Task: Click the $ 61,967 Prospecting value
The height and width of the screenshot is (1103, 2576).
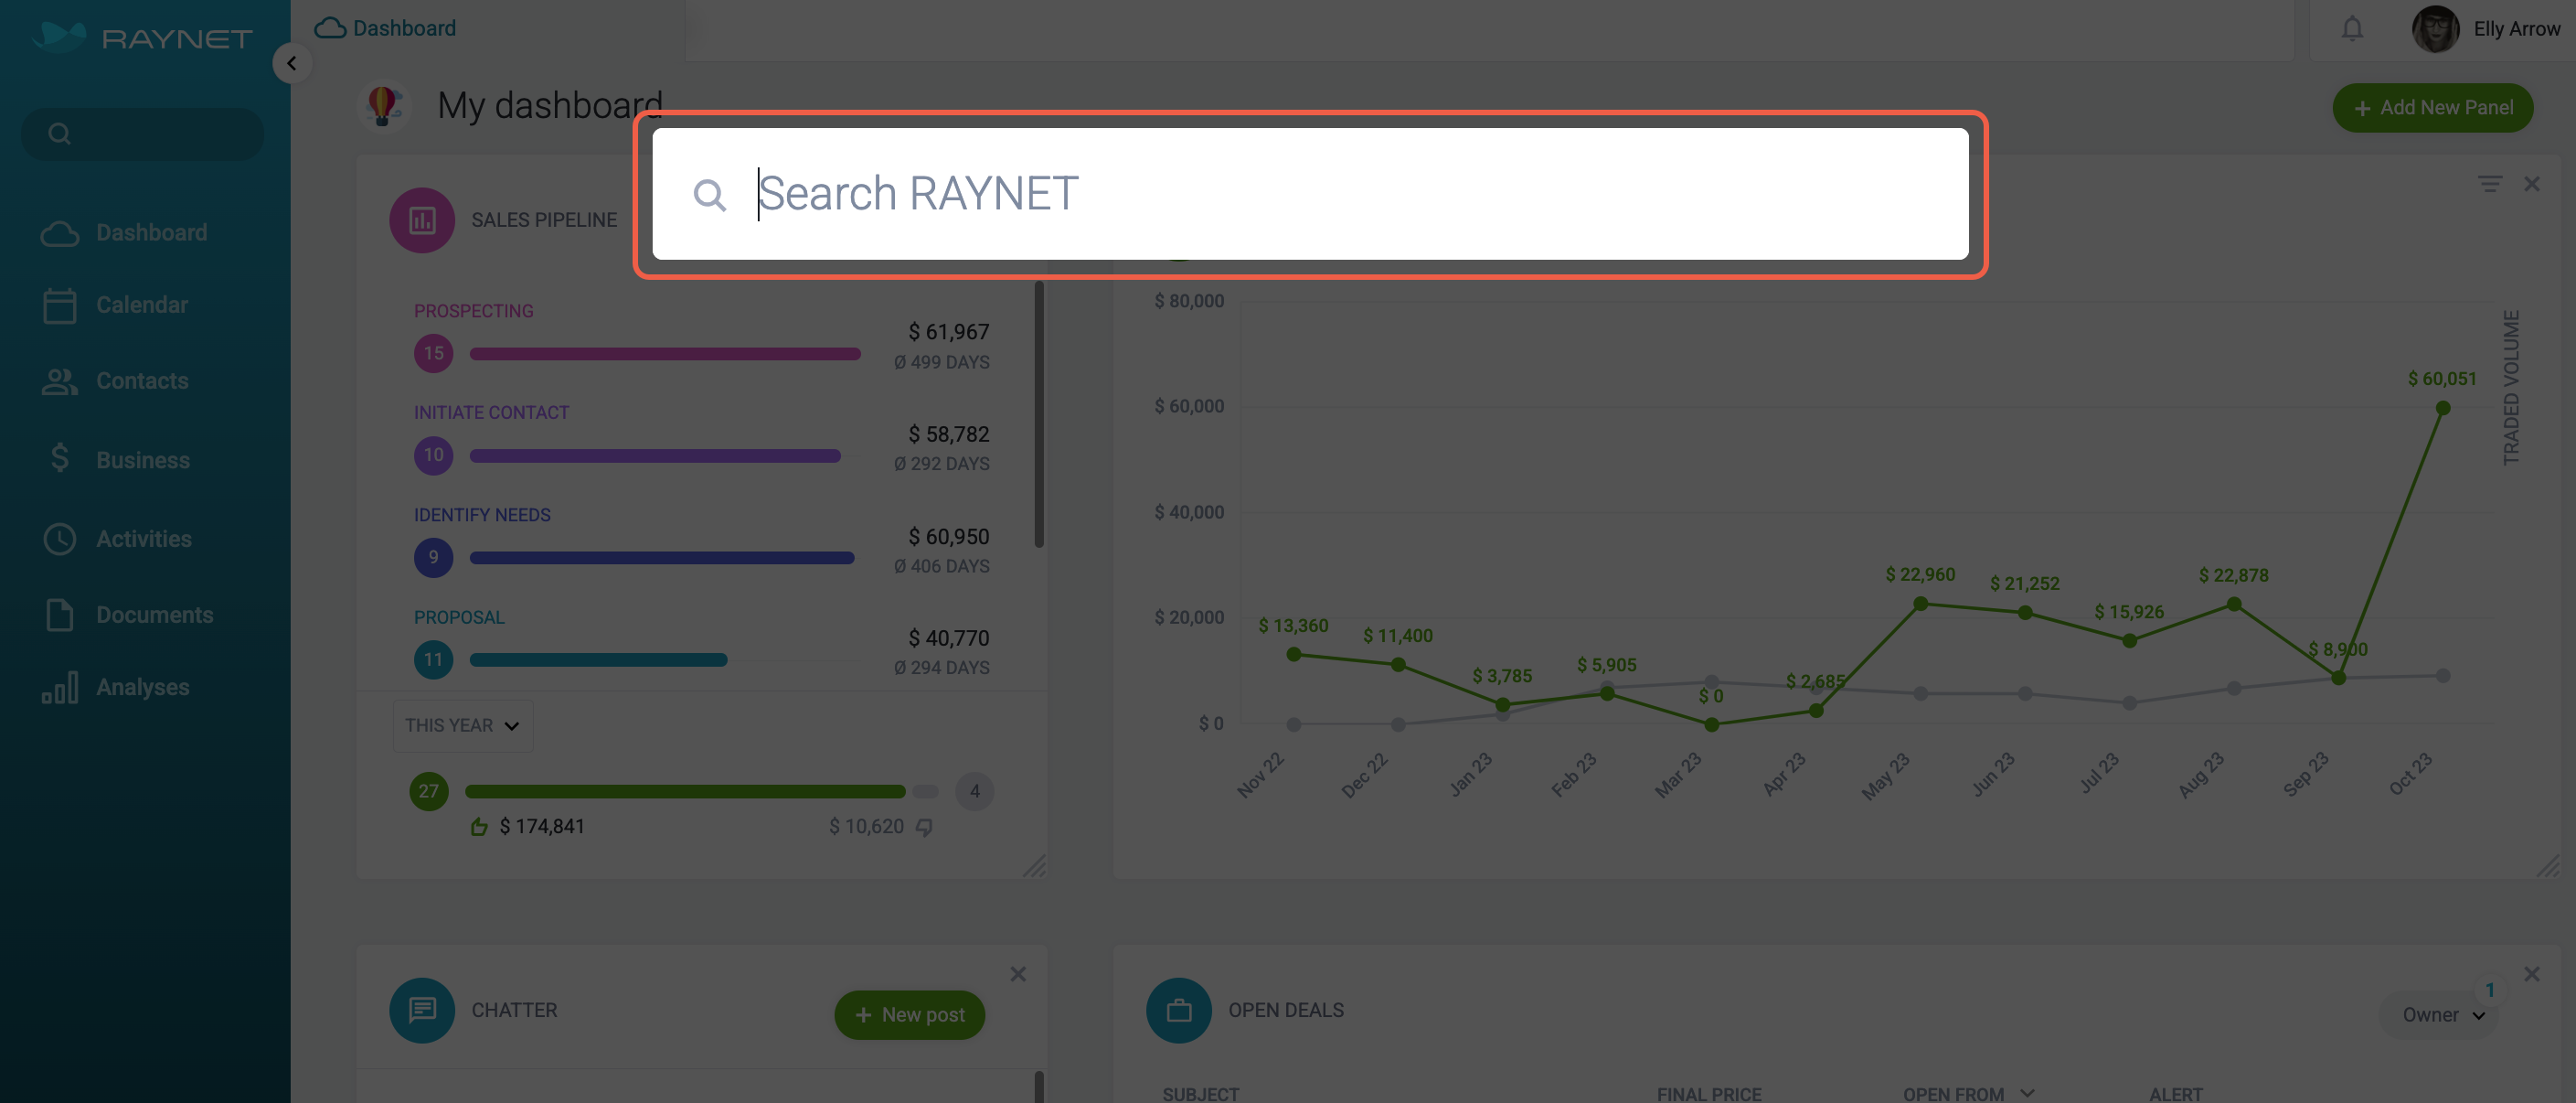Action: pyautogui.click(x=948, y=332)
